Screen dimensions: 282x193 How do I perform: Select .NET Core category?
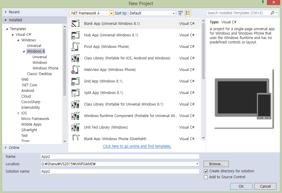pos(29,85)
